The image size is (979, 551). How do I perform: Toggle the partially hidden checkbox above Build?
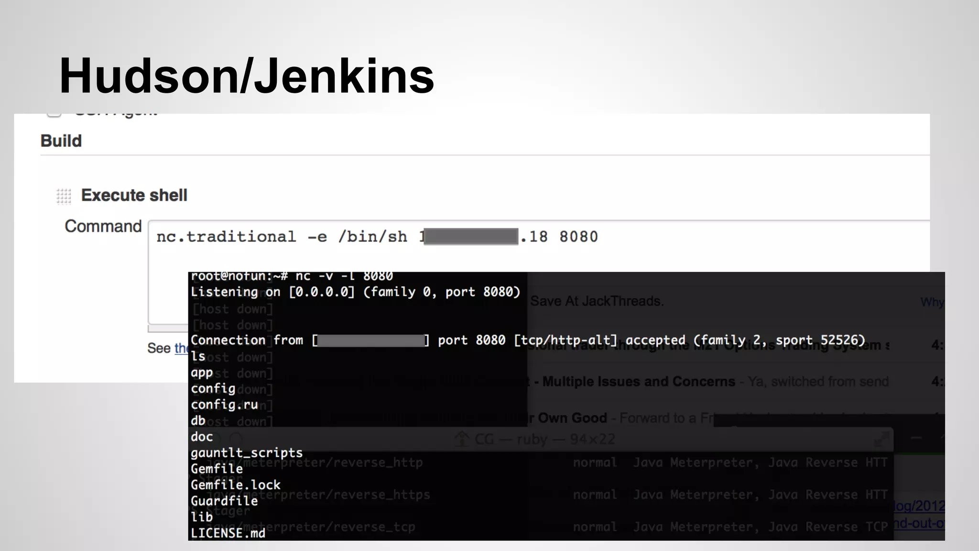54,114
